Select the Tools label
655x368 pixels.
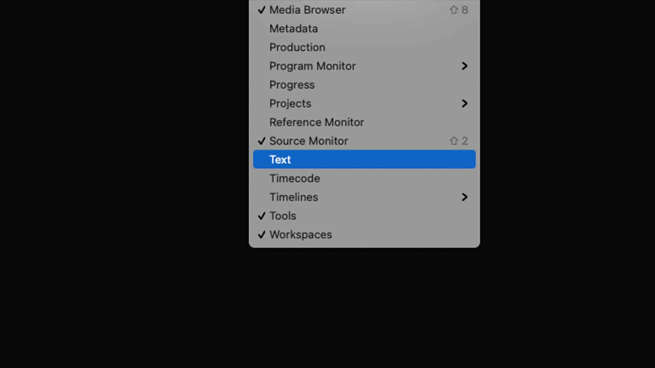click(x=282, y=216)
